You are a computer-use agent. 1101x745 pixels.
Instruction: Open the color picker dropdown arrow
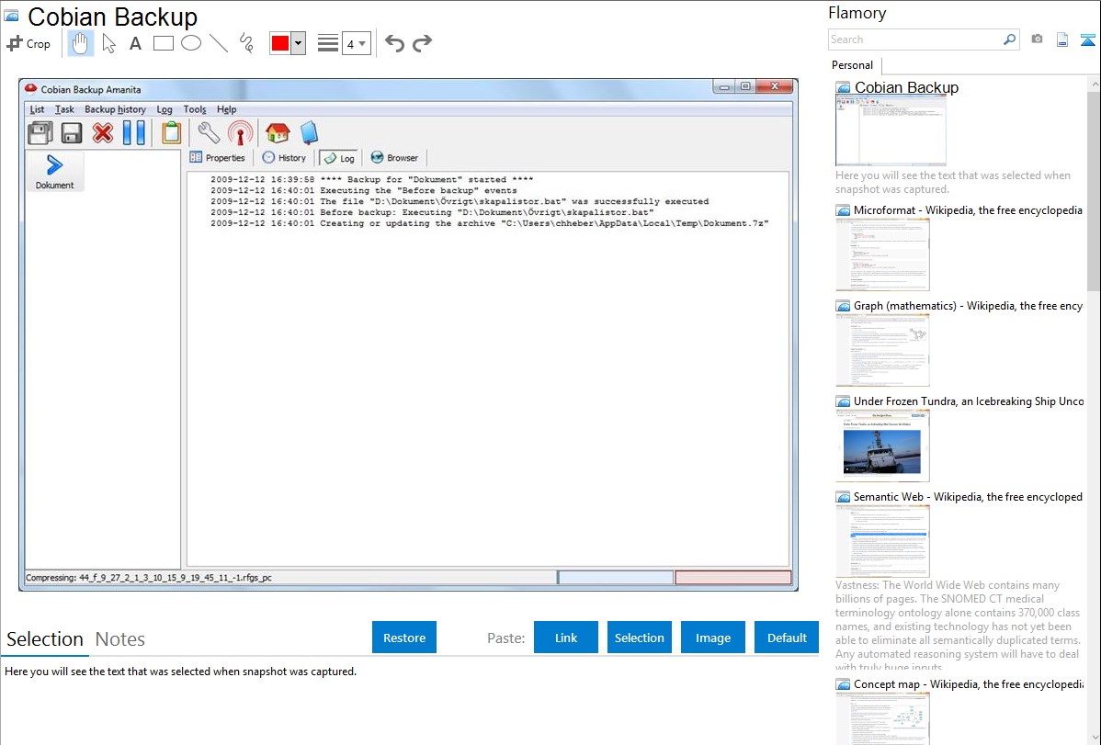pyautogui.click(x=298, y=43)
